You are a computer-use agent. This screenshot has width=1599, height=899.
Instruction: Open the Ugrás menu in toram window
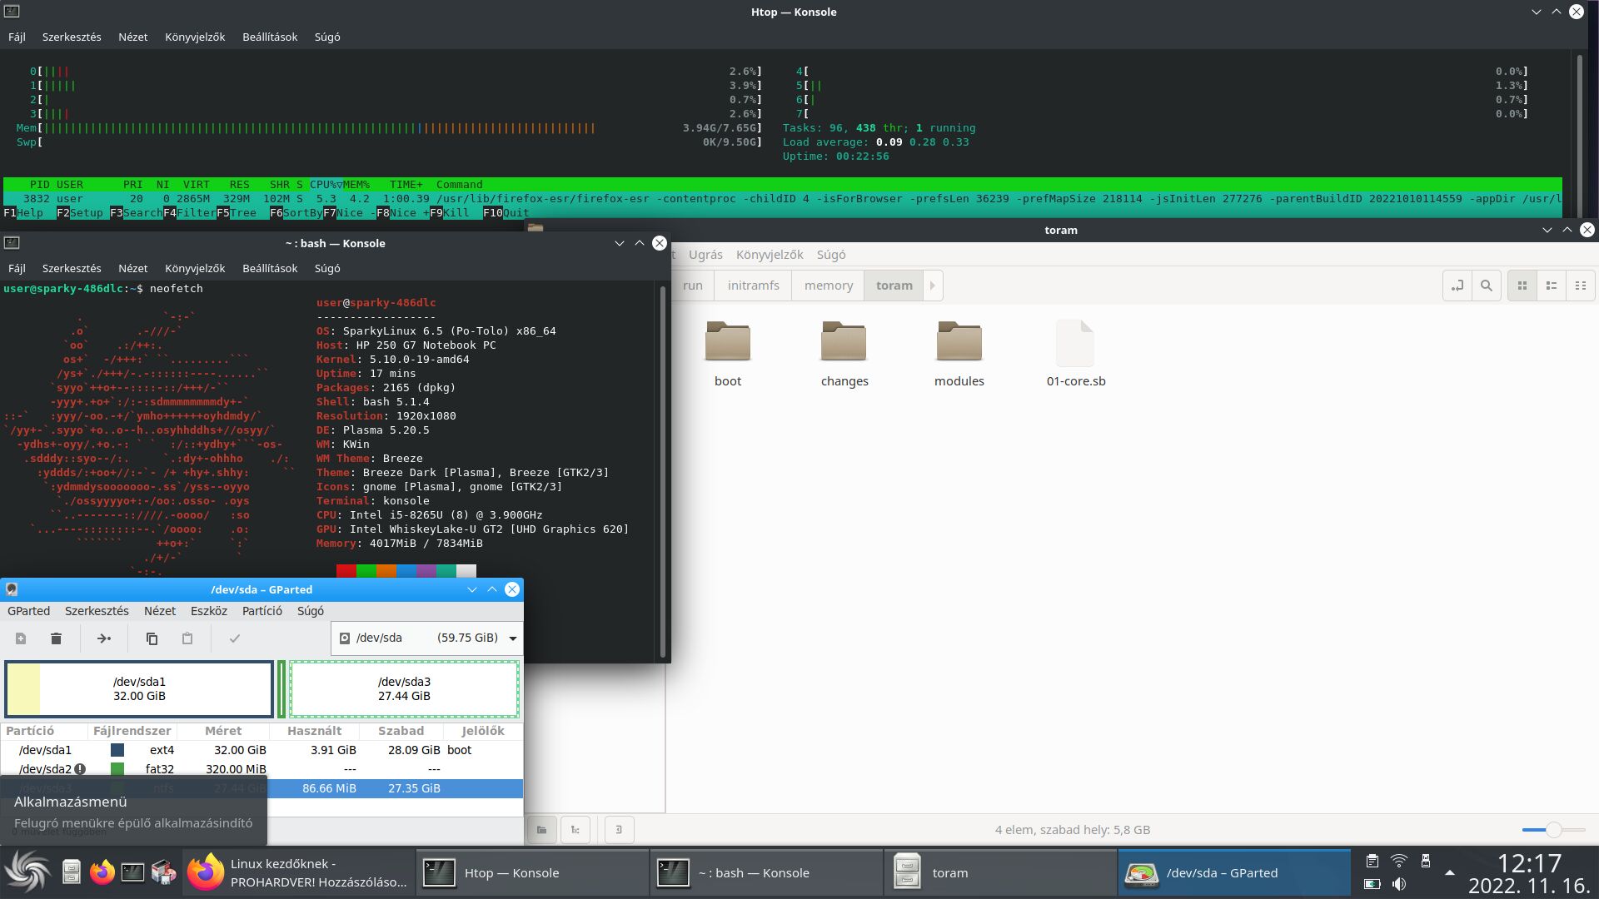pos(705,255)
